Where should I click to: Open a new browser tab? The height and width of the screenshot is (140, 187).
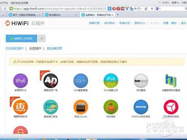pyautogui.click(x=117, y=15)
